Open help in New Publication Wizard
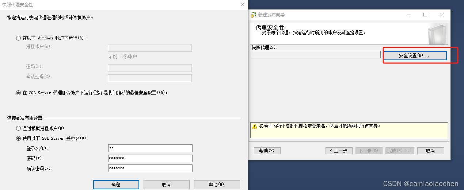The image size is (464, 190). [267, 151]
